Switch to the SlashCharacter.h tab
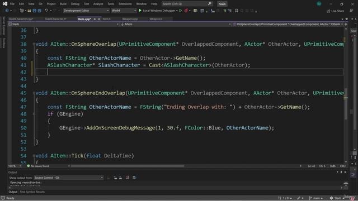The width and height of the screenshot is (358, 201). [x=55, y=19]
